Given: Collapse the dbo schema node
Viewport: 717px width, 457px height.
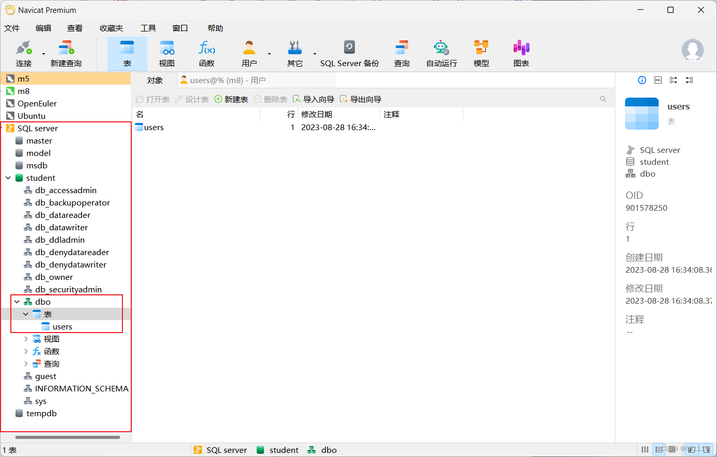Looking at the screenshot, I should click(x=17, y=302).
